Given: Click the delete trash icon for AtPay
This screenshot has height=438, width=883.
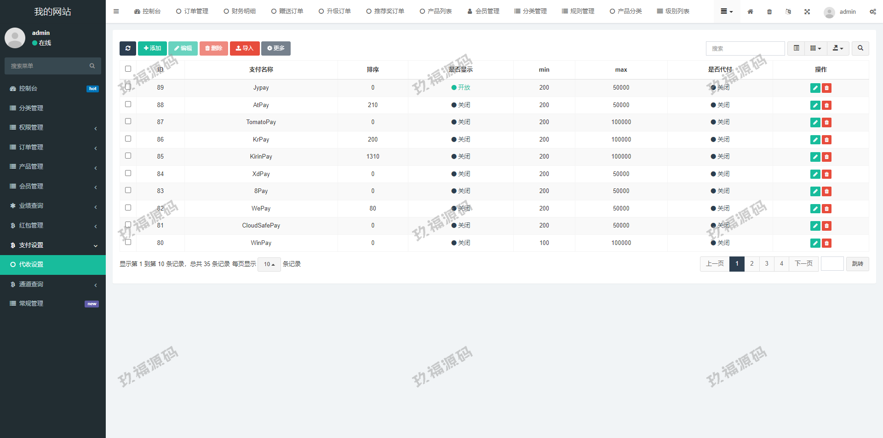Looking at the screenshot, I should pos(826,105).
